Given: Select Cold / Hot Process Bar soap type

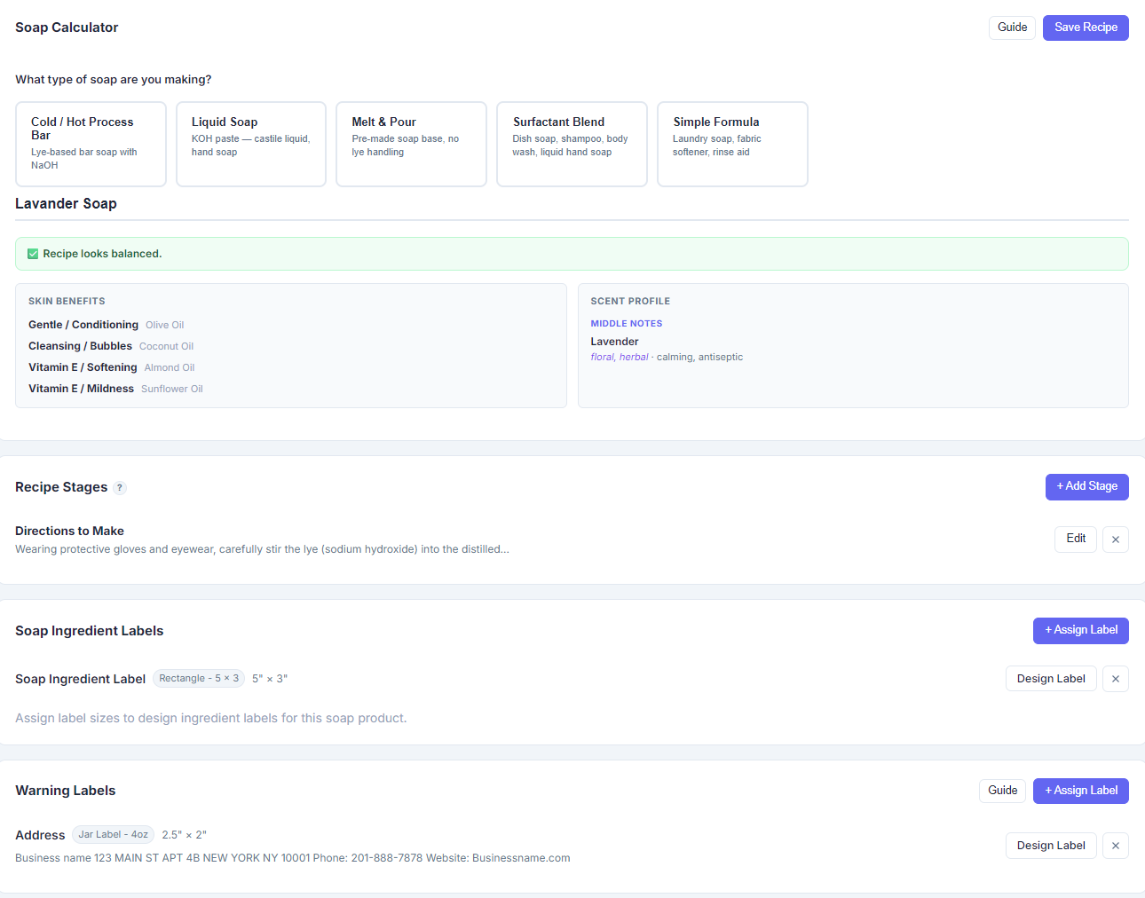Looking at the screenshot, I should pos(91,144).
